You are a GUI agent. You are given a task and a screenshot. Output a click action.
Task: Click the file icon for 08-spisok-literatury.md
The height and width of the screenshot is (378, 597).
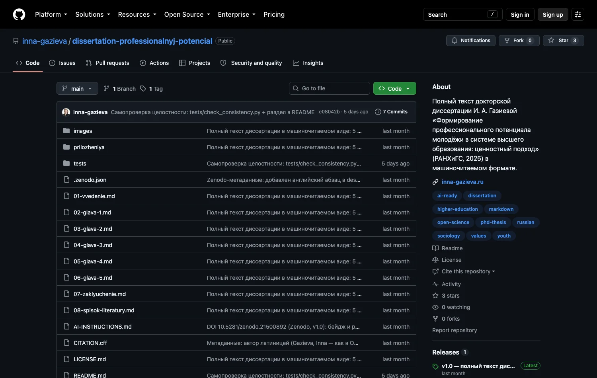coord(66,310)
